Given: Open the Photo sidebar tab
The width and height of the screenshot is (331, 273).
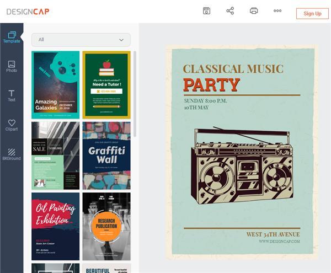Looking at the screenshot, I should [12, 67].
